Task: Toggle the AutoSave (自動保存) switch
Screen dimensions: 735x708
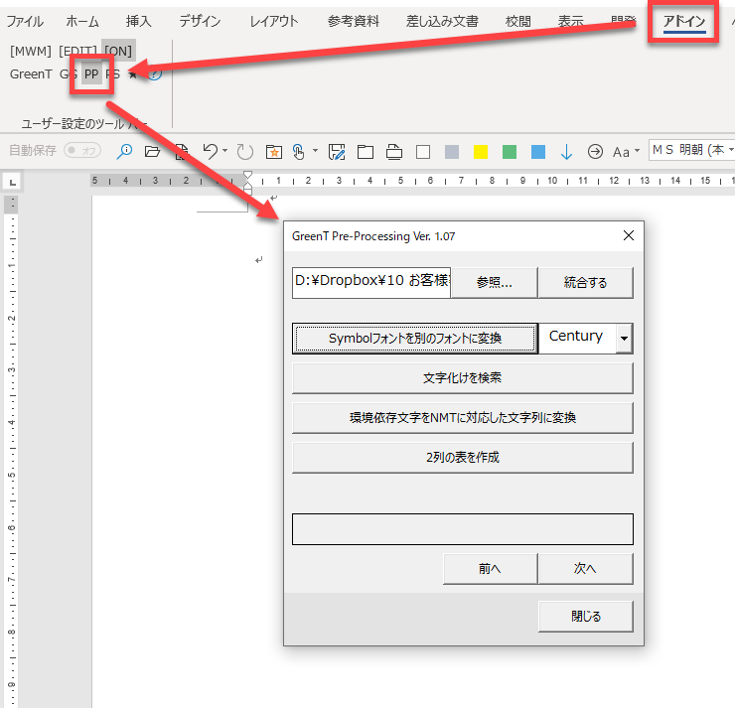Action: click(83, 151)
